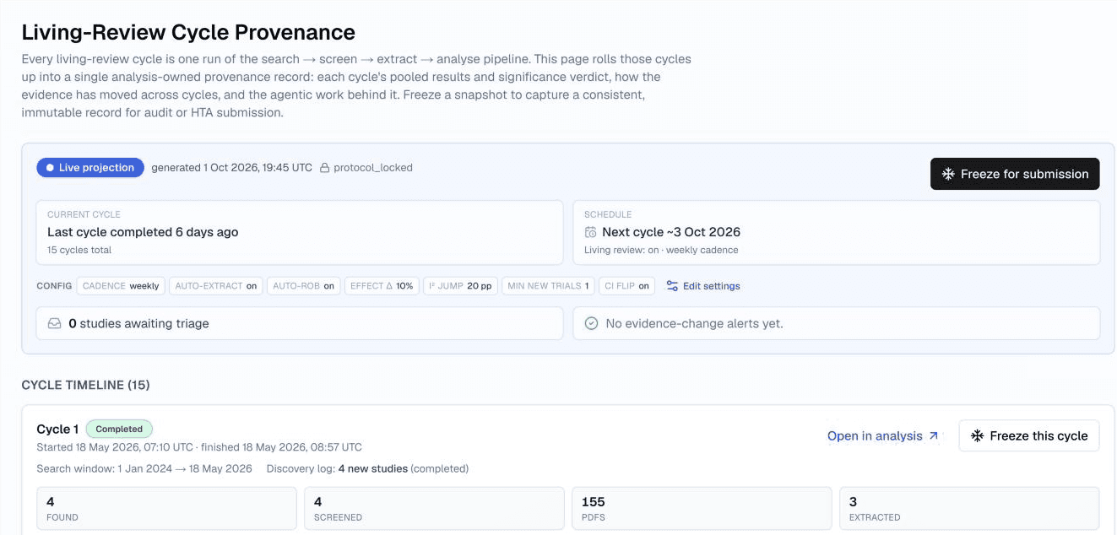
Task: Click the external arrow icon after Open in analysis
Action: [x=933, y=436]
